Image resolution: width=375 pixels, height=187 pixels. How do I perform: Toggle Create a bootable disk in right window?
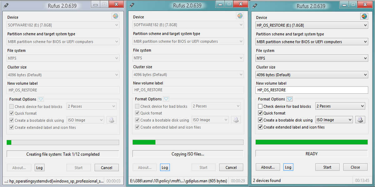tap(260, 120)
